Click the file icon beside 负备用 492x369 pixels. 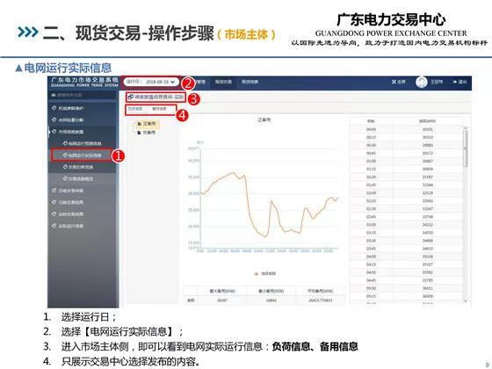[140, 133]
